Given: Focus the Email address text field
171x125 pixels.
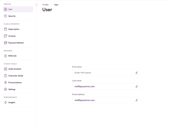Looking at the screenshot, I should 103,100.
